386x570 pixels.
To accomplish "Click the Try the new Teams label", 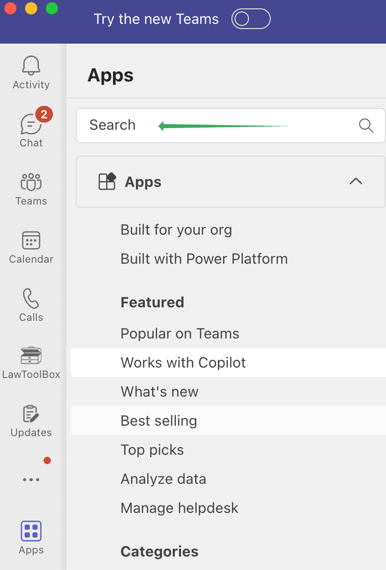I will pyautogui.click(x=156, y=19).
